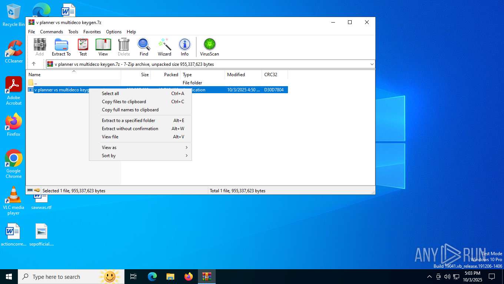Launch the Wizard toolbar icon
The width and height of the screenshot is (504, 284).
[165, 47]
